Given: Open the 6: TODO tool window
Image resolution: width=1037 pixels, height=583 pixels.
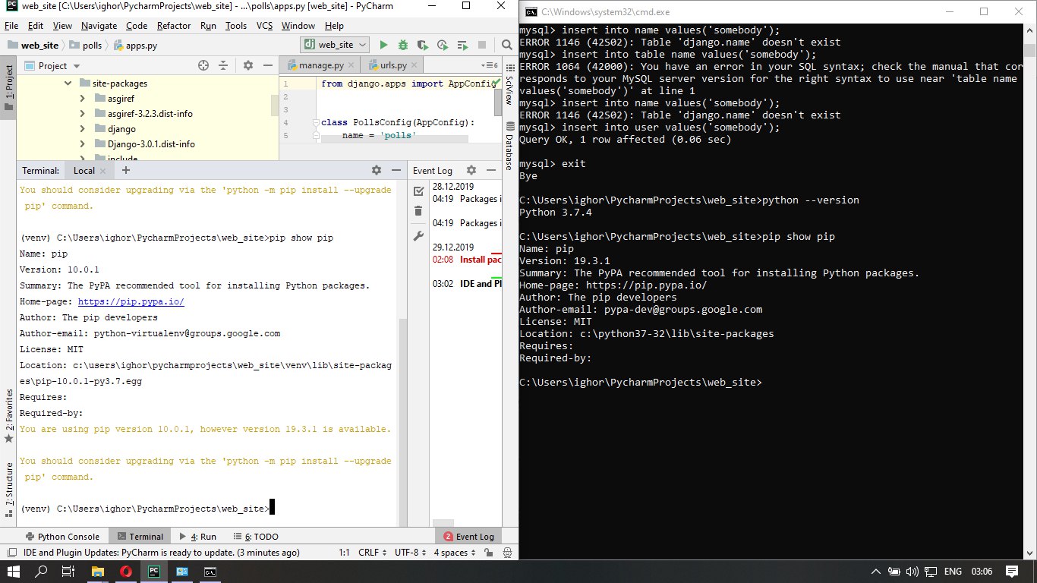Looking at the screenshot, I should tap(256, 536).
